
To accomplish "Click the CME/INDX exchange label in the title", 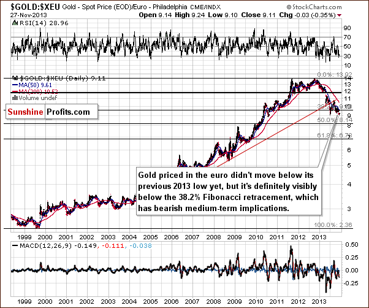I will [205, 7].
